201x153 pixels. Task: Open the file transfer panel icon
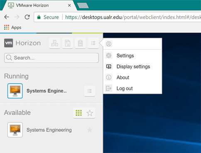point(68,43)
